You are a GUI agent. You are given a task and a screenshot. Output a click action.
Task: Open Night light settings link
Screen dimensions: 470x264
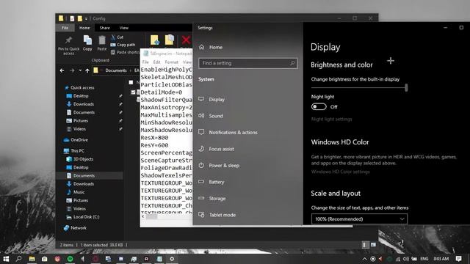pos(331,119)
